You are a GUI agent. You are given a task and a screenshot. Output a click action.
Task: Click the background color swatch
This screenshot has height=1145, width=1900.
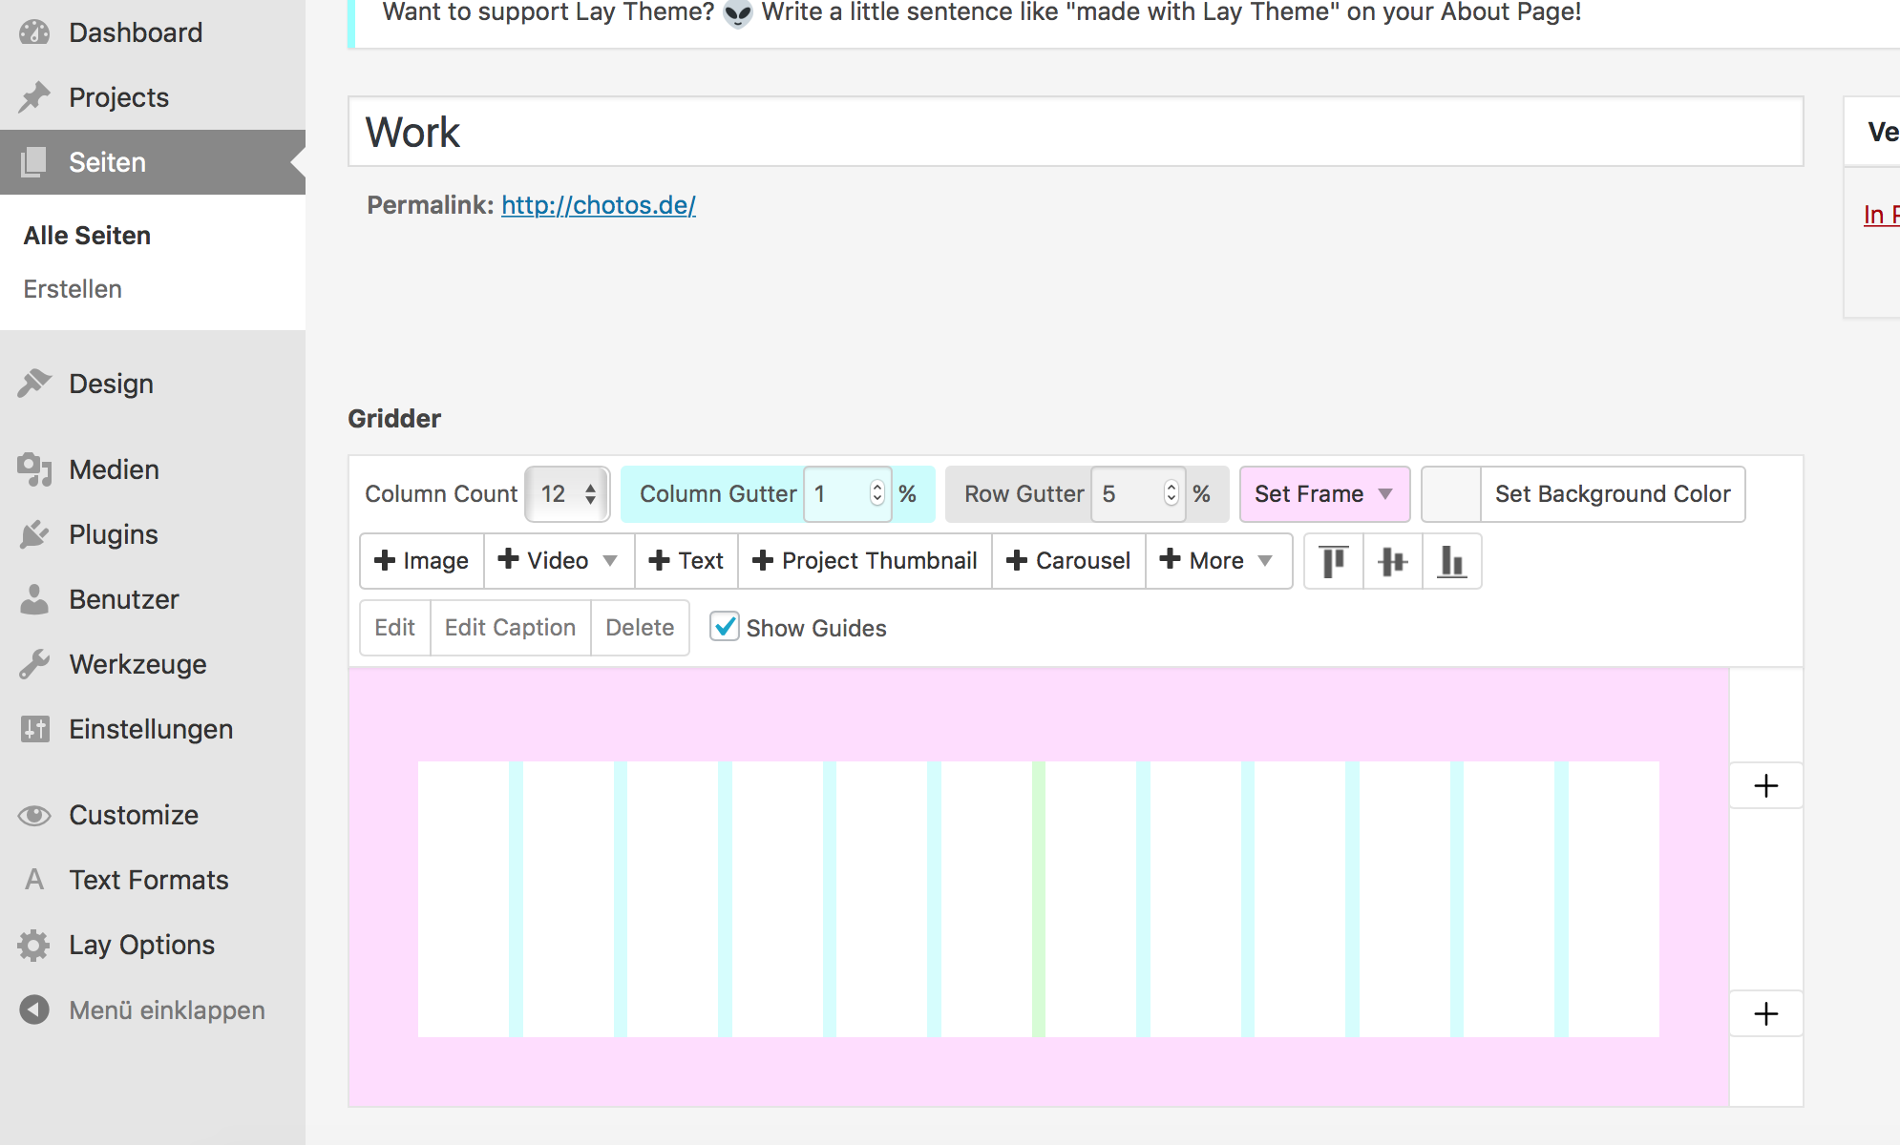click(1451, 494)
